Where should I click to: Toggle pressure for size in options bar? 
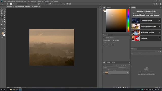[x=67, y=4]
